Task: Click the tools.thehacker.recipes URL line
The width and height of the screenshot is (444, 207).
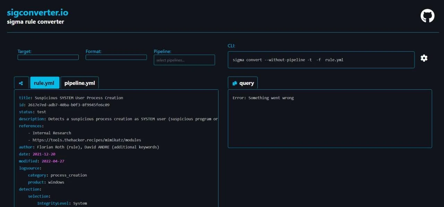Action: coord(84,140)
